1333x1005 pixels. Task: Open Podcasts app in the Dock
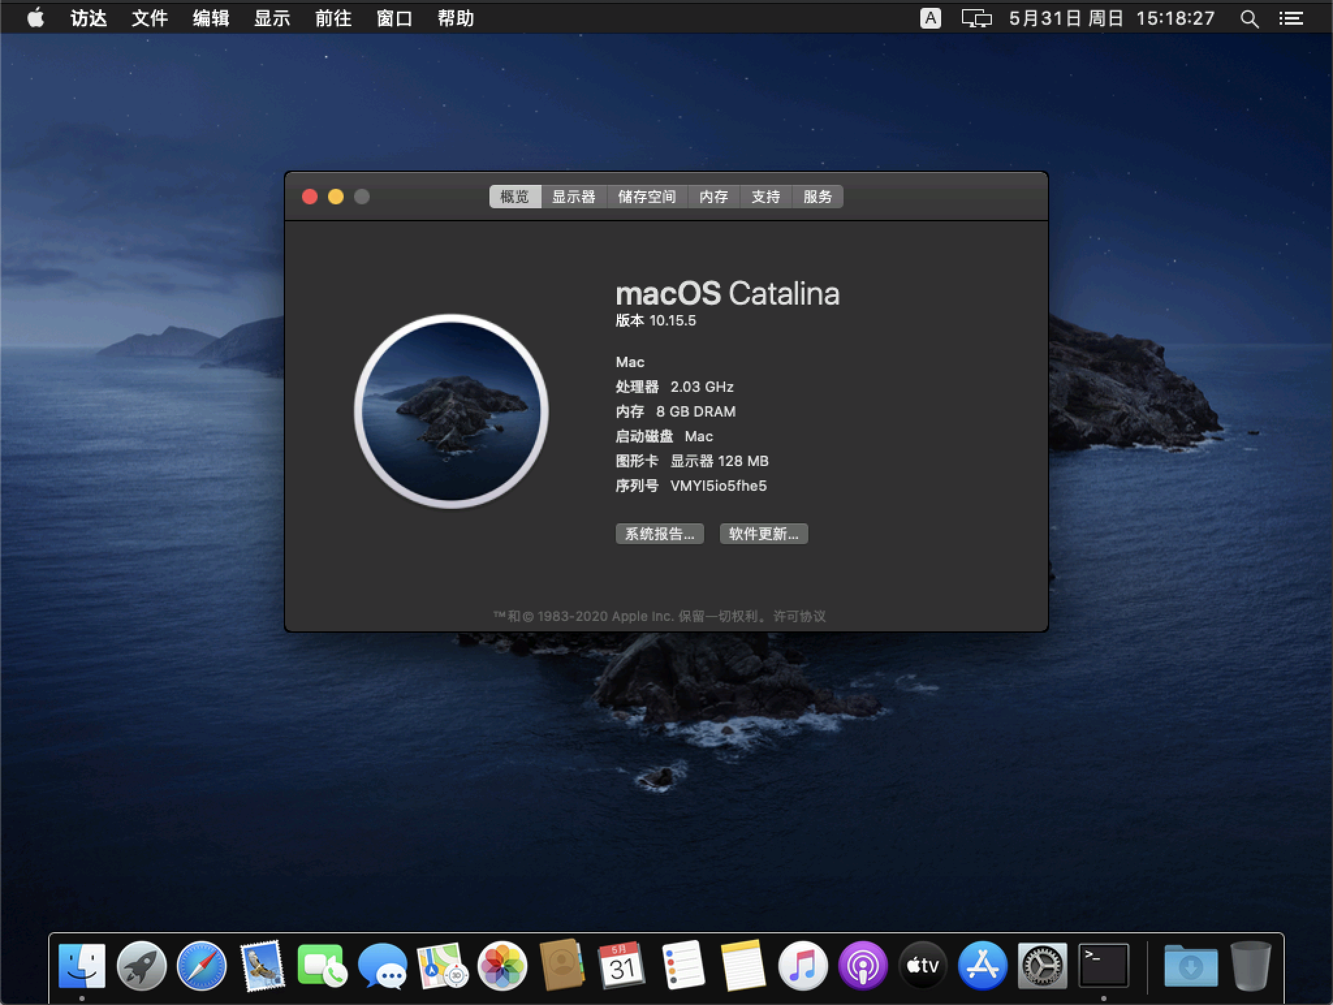(x=863, y=966)
